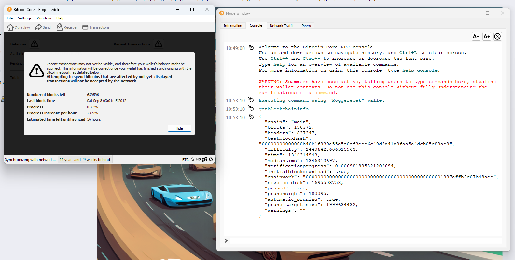Maximize the Node window

488,13
